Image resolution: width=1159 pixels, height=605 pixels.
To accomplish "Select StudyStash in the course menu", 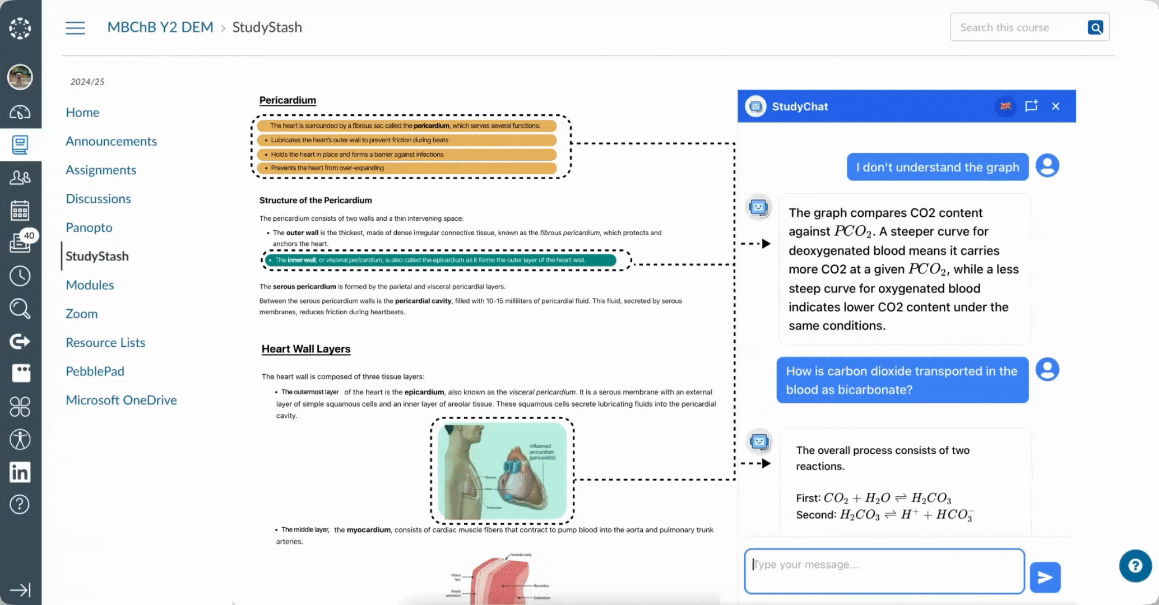I will pyautogui.click(x=97, y=256).
